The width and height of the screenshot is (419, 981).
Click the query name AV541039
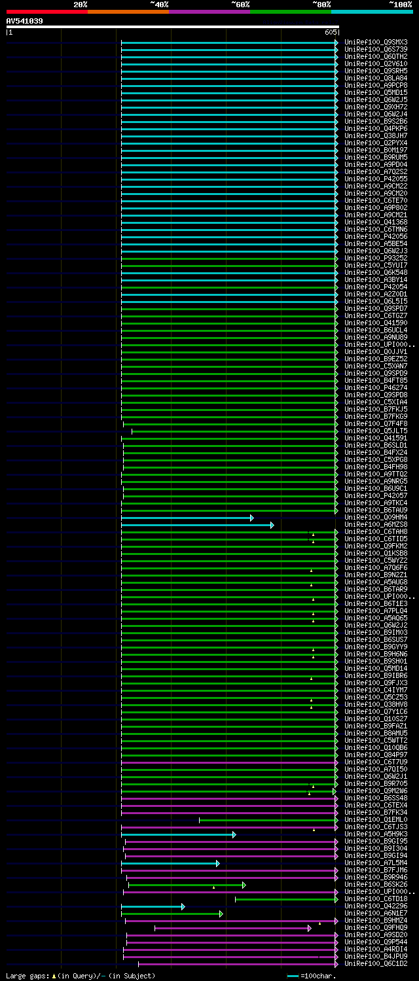click(25, 21)
